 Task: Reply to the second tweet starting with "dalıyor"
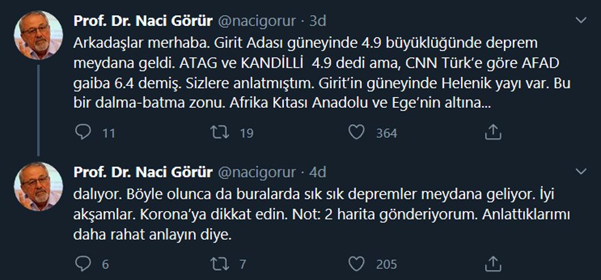click(83, 263)
